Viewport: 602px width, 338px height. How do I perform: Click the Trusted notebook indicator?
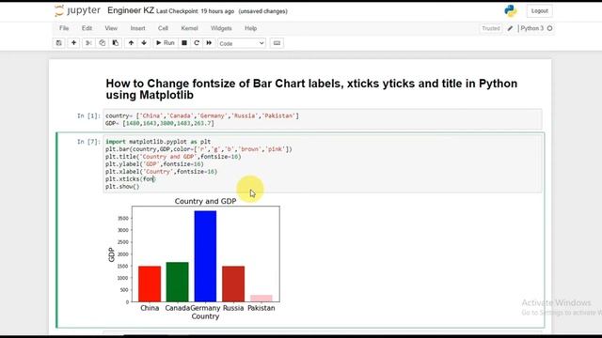491,28
